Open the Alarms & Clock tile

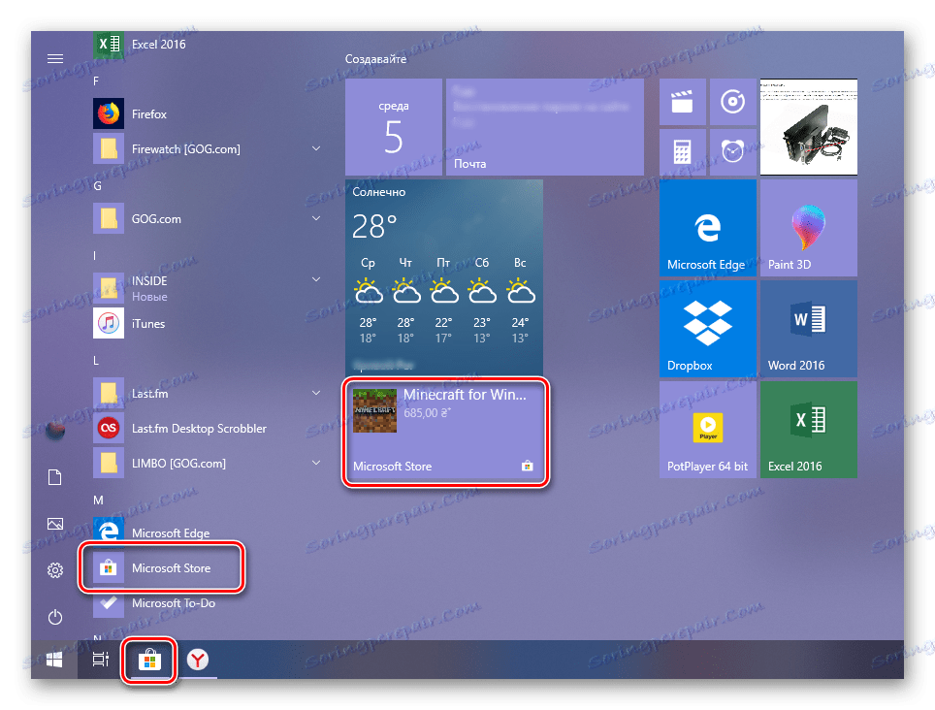733,152
